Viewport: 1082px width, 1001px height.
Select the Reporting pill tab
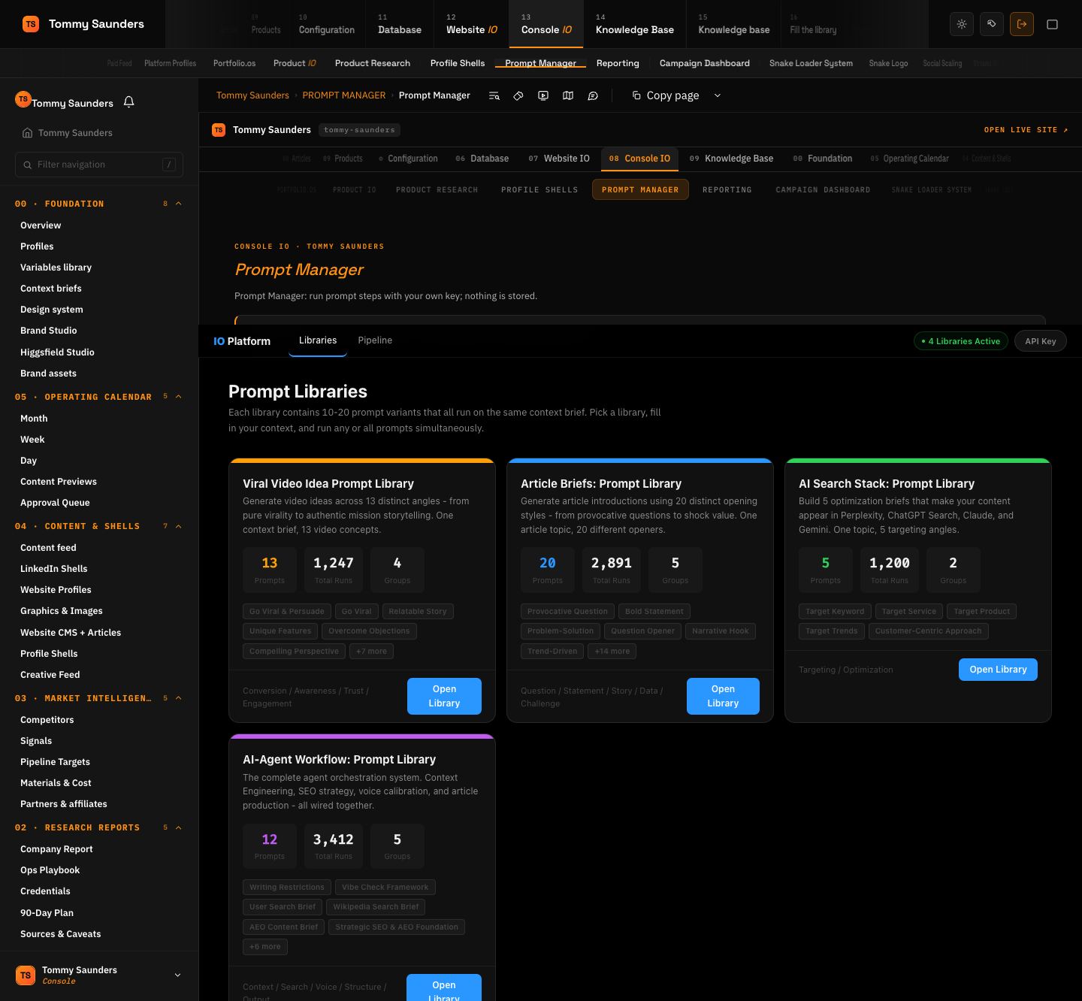[x=727, y=190]
